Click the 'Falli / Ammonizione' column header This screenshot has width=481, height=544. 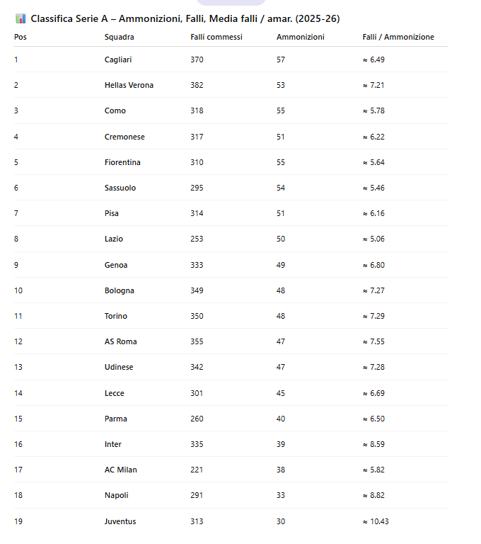tap(398, 37)
